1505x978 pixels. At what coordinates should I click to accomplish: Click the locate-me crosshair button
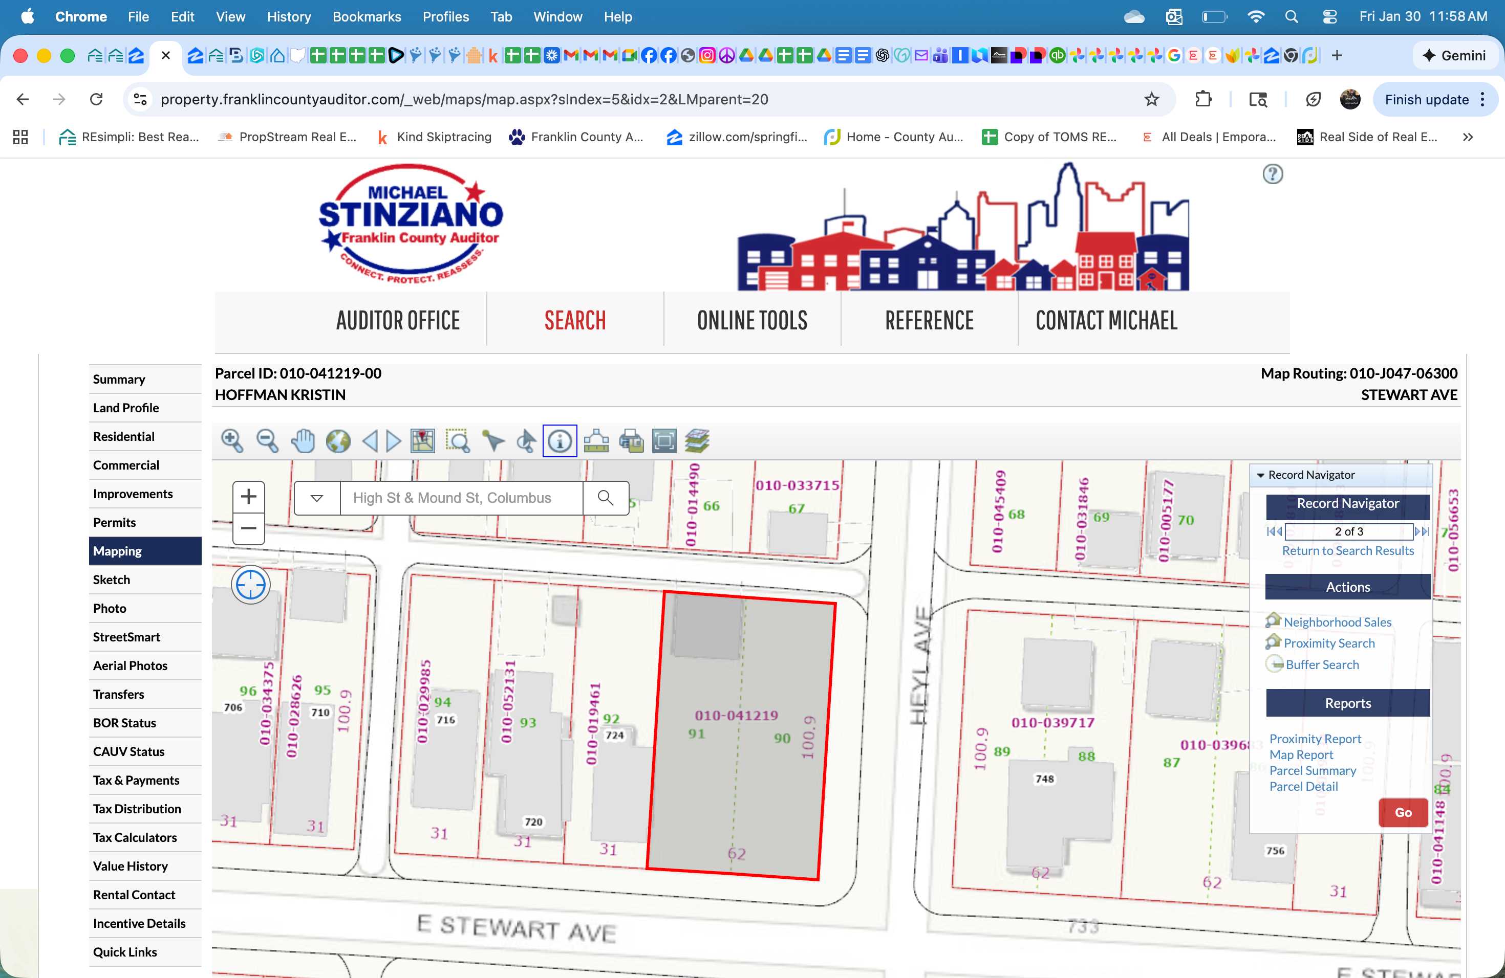point(250,585)
